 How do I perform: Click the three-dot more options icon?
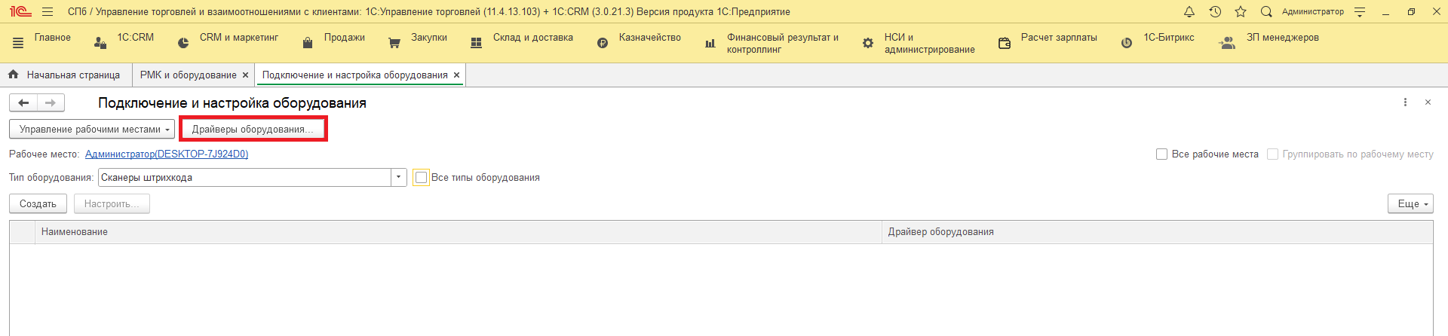1405,102
